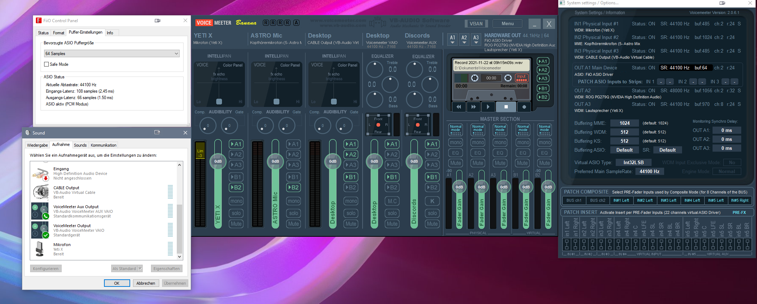Viewport: 757px width, 304px height.
Task: Click the first boxed R icon in Voicemeeter header
Action: click(x=266, y=23)
